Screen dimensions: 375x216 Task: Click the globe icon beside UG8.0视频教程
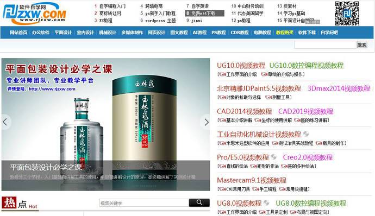tap(266, 203)
